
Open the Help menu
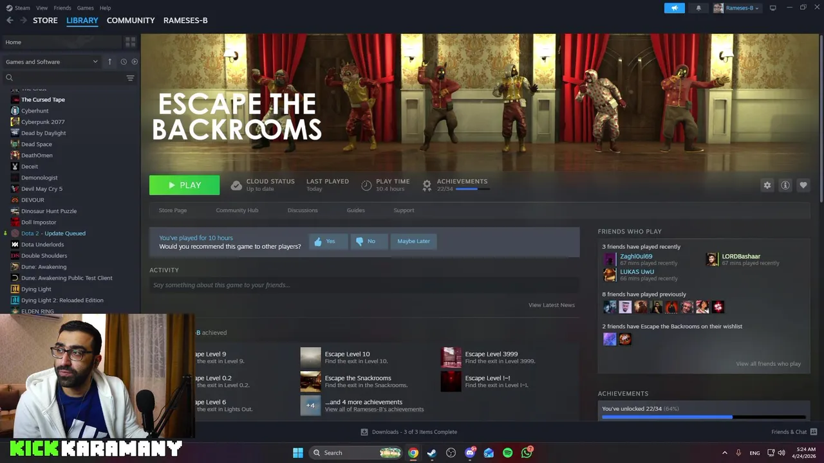[x=105, y=8]
